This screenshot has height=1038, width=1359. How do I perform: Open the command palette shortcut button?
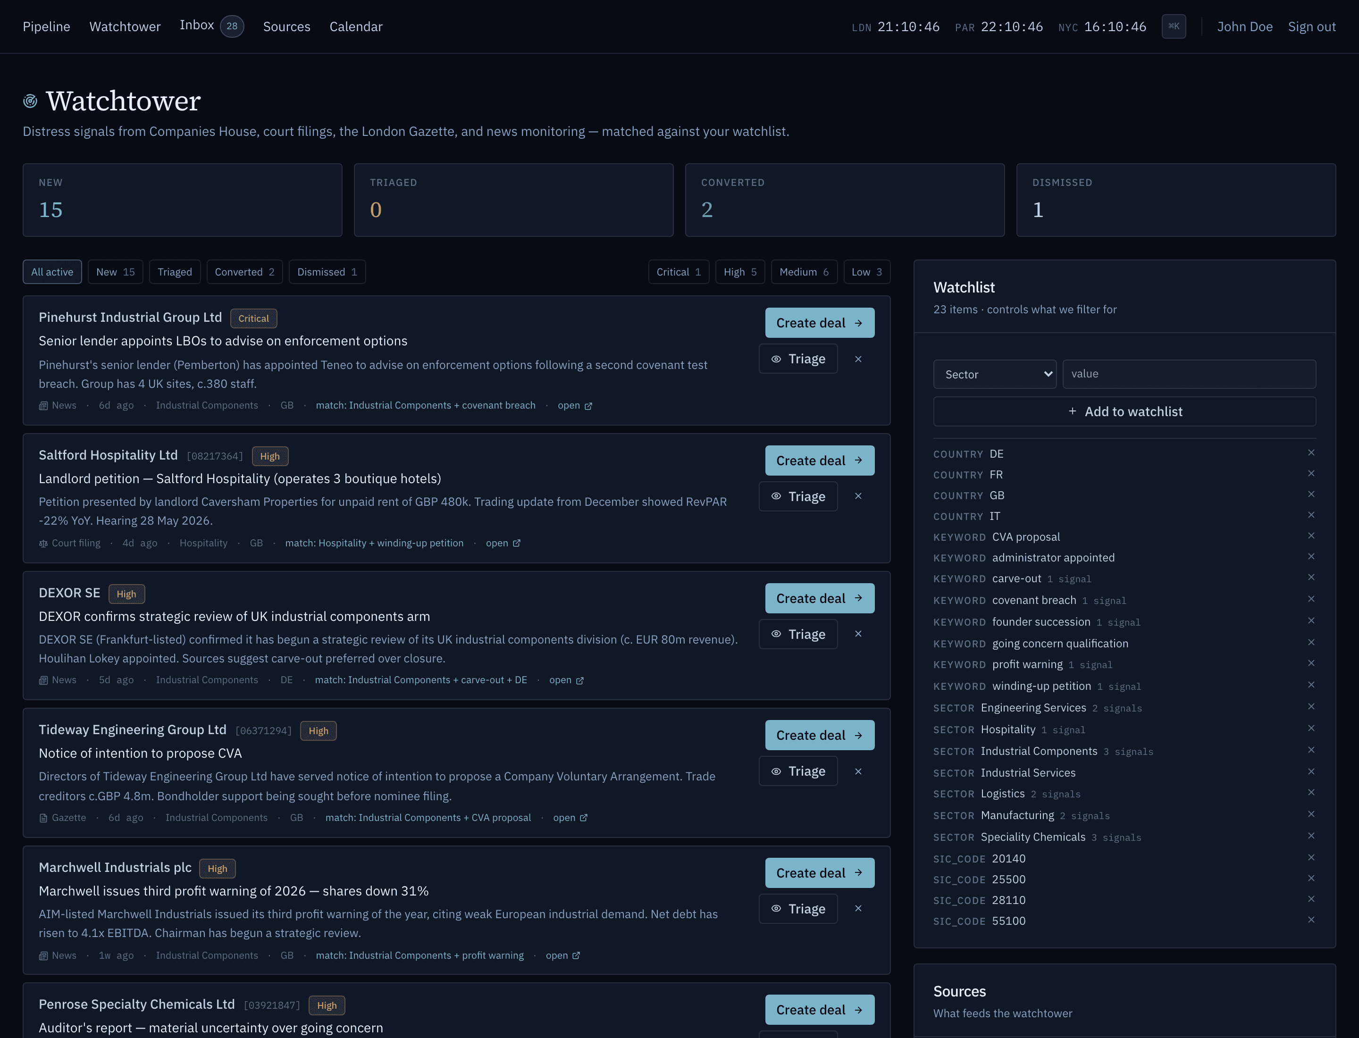click(x=1174, y=26)
